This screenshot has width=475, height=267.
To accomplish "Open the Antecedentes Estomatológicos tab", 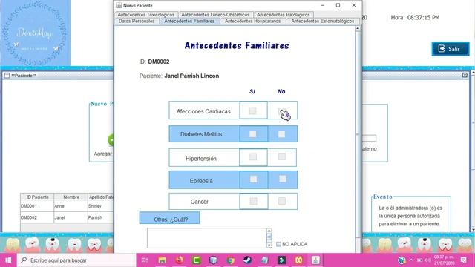I will pyautogui.click(x=323, y=22).
